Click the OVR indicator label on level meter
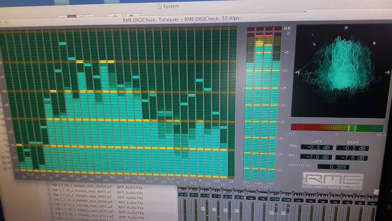Image resolution: width=392 pixels, height=221 pixels. (x=287, y=28)
